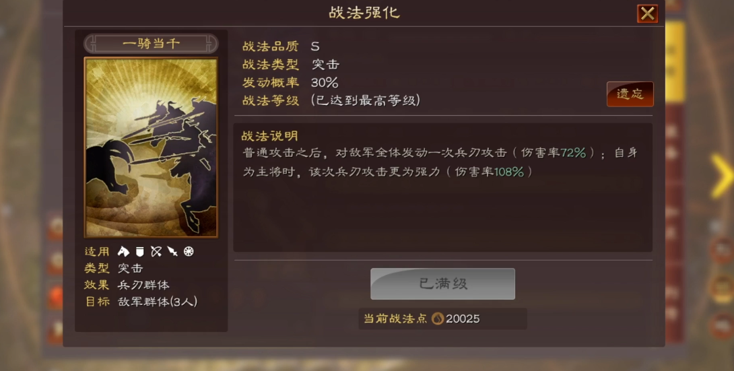Click the 当前战法点 20025 counter
This screenshot has height=371, width=734.
pyautogui.click(x=443, y=318)
